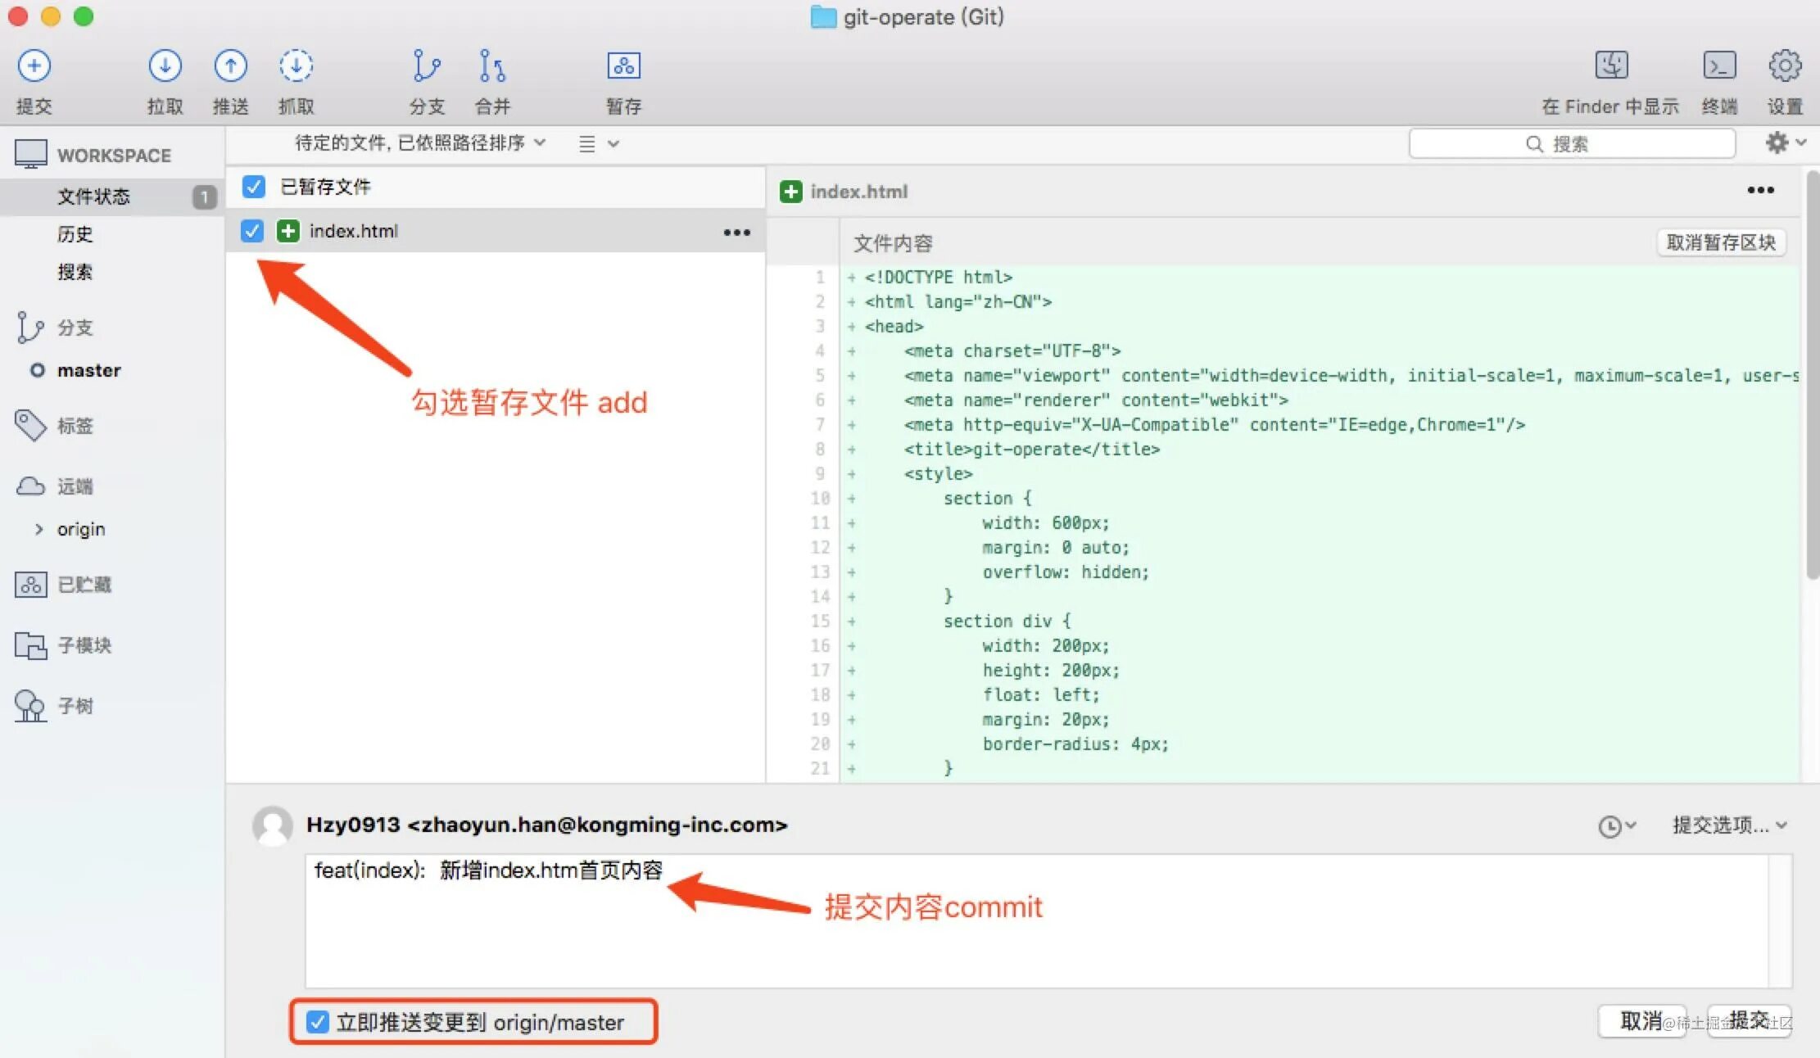
Task: Open the 分支 (Branch) toolbar tool
Action: (x=427, y=66)
